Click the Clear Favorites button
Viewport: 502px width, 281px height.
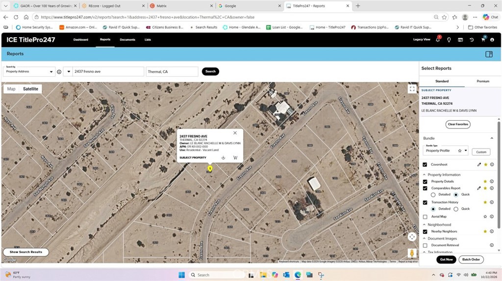[458, 124]
